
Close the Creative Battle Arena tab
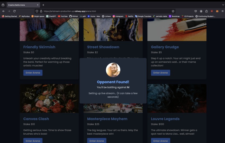(38, 5)
